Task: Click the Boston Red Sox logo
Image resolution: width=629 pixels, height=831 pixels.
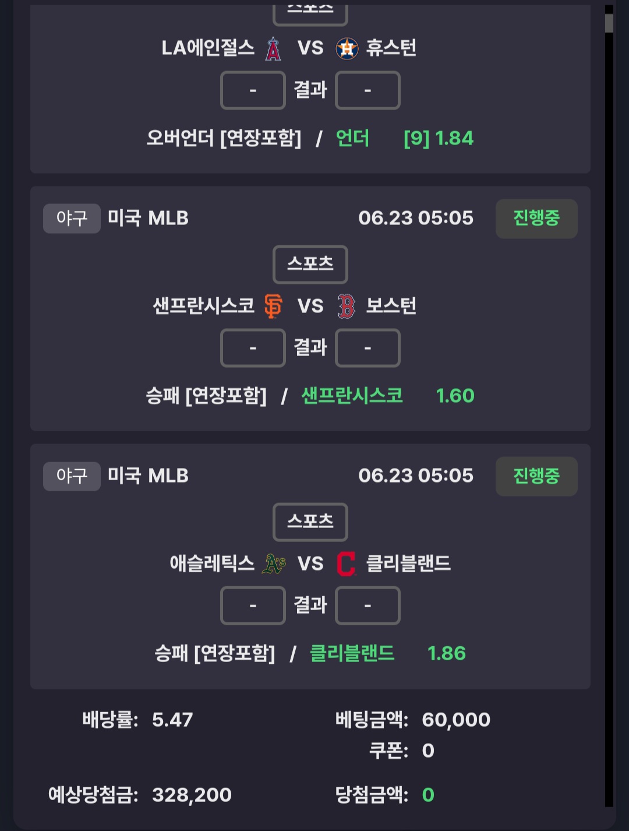Action: (347, 306)
